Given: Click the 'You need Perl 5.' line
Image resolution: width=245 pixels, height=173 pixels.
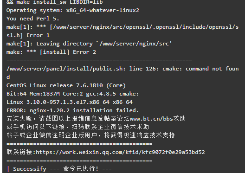Looking at the screenshot, I should point(32,19).
